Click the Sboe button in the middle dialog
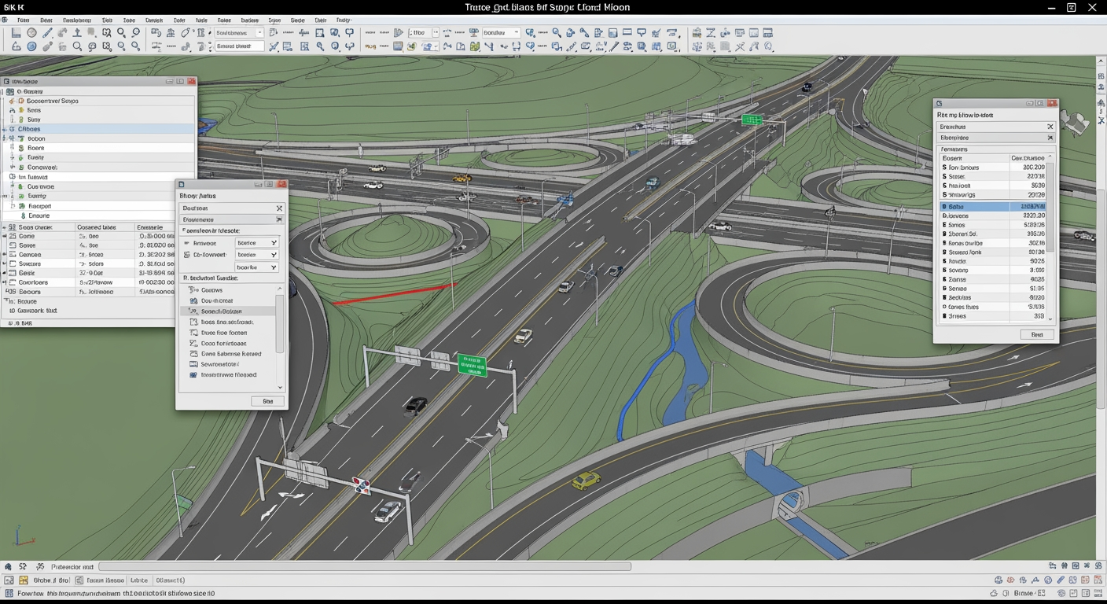This screenshot has width=1107, height=604. coord(267,401)
